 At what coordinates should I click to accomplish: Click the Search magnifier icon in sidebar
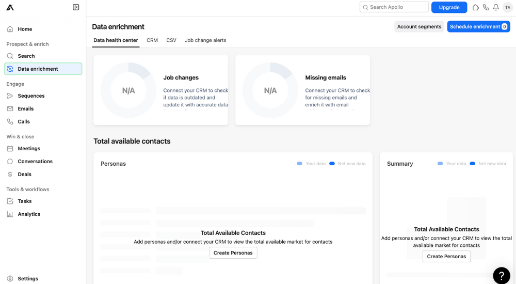[x=10, y=56]
